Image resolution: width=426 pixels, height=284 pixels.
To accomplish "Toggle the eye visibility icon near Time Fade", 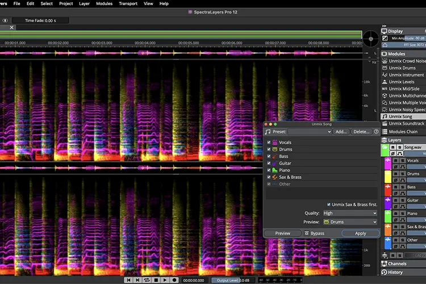I will click(x=5, y=20).
